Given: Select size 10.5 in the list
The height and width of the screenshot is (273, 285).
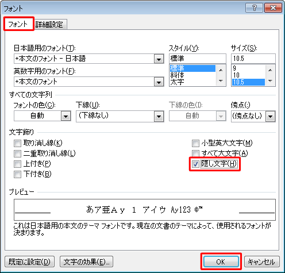Looking at the screenshot, I should pyautogui.click(x=248, y=82).
